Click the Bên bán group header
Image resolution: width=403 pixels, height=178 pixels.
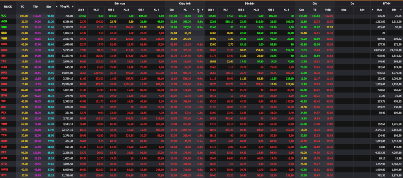[250, 4]
